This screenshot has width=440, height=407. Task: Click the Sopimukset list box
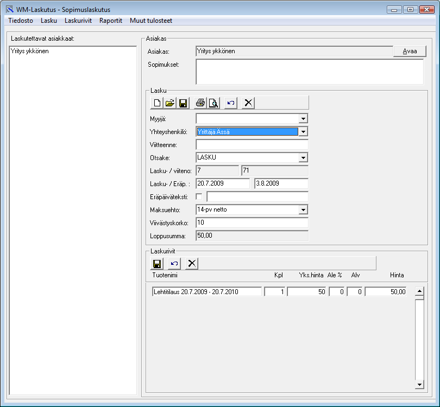click(310, 72)
